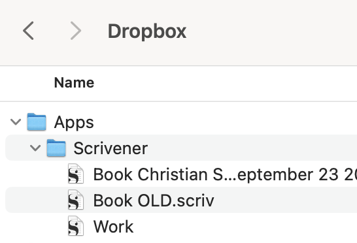The height and width of the screenshot is (243, 357).
Task: Sort by the Name column header
Action: tap(74, 82)
